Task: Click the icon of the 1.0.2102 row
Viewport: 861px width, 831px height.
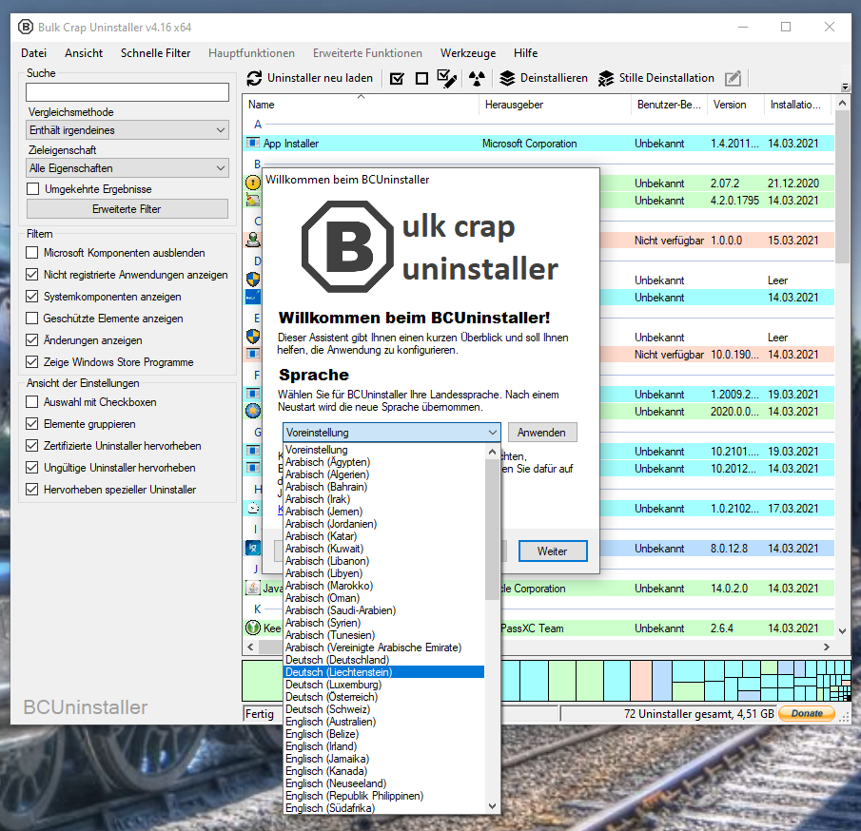Action: 252,509
